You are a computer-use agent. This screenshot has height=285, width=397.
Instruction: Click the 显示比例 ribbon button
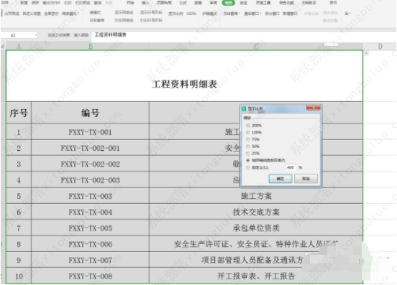pos(175,14)
